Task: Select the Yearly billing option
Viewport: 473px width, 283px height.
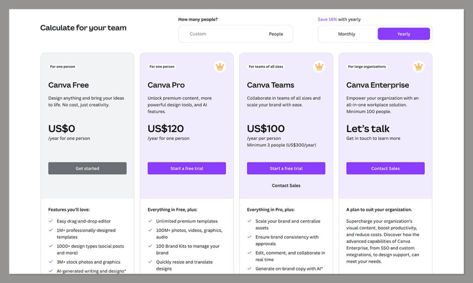Action: (x=404, y=34)
